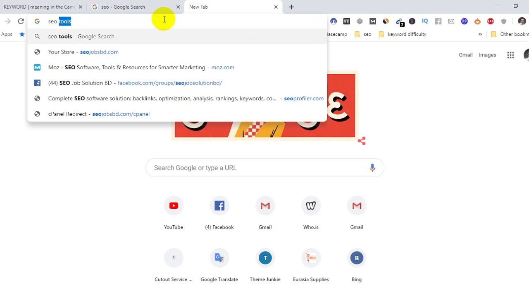This screenshot has height=297, width=529.
Task: Open the seo bookmarks folder
Action: (x=363, y=34)
